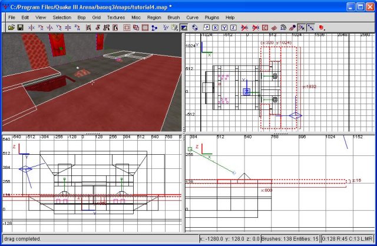Open the Selection menu
377x246 pixels.
(62, 18)
